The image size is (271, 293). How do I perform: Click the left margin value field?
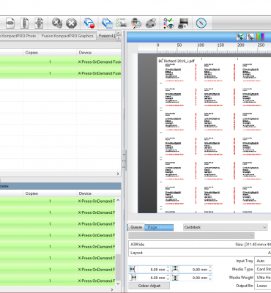pyautogui.click(x=151, y=270)
